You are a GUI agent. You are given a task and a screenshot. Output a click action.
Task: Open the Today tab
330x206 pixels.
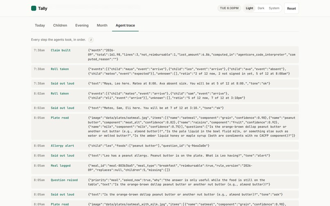tap(40, 25)
